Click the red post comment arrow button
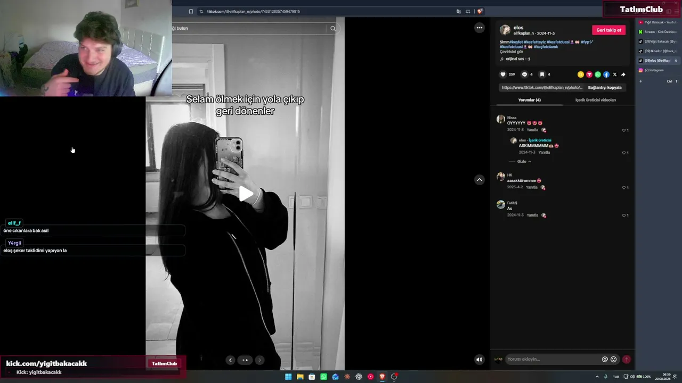 pyautogui.click(x=627, y=359)
